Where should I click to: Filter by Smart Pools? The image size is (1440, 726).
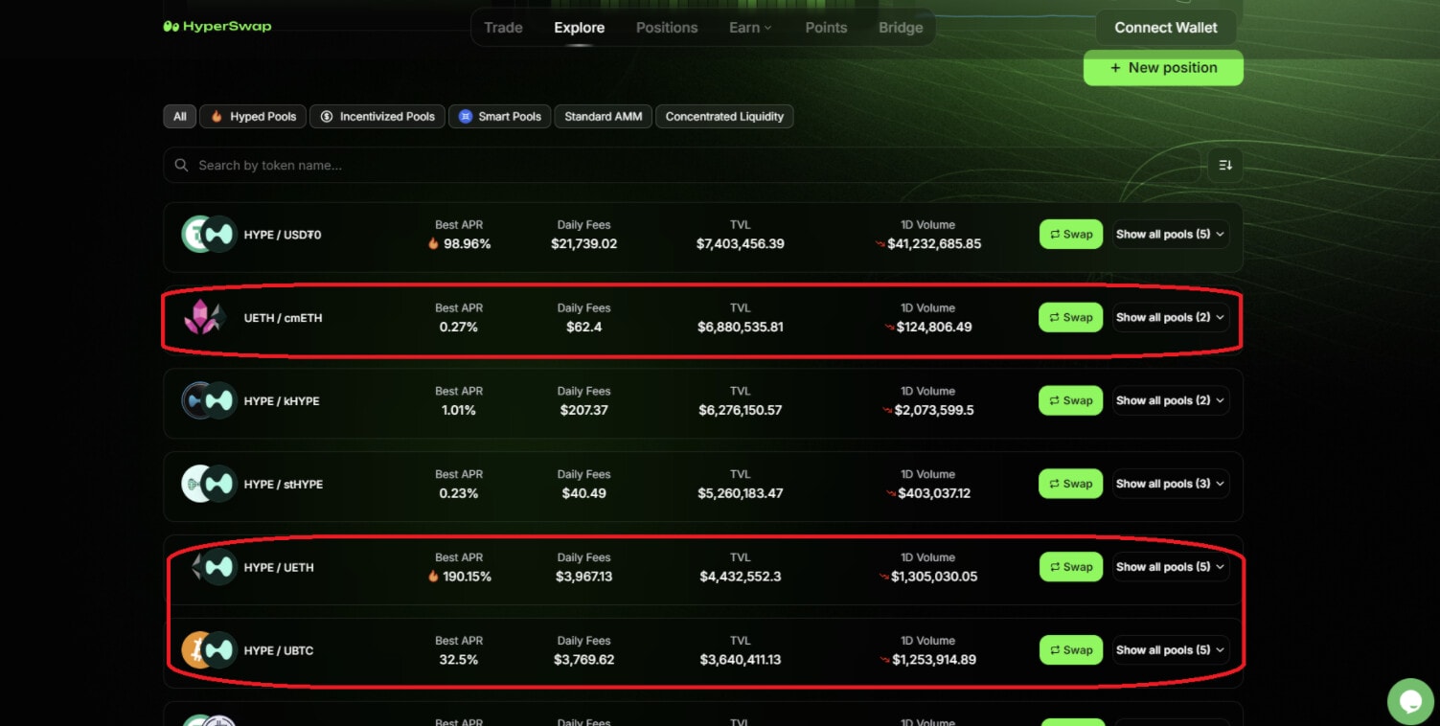tap(499, 117)
